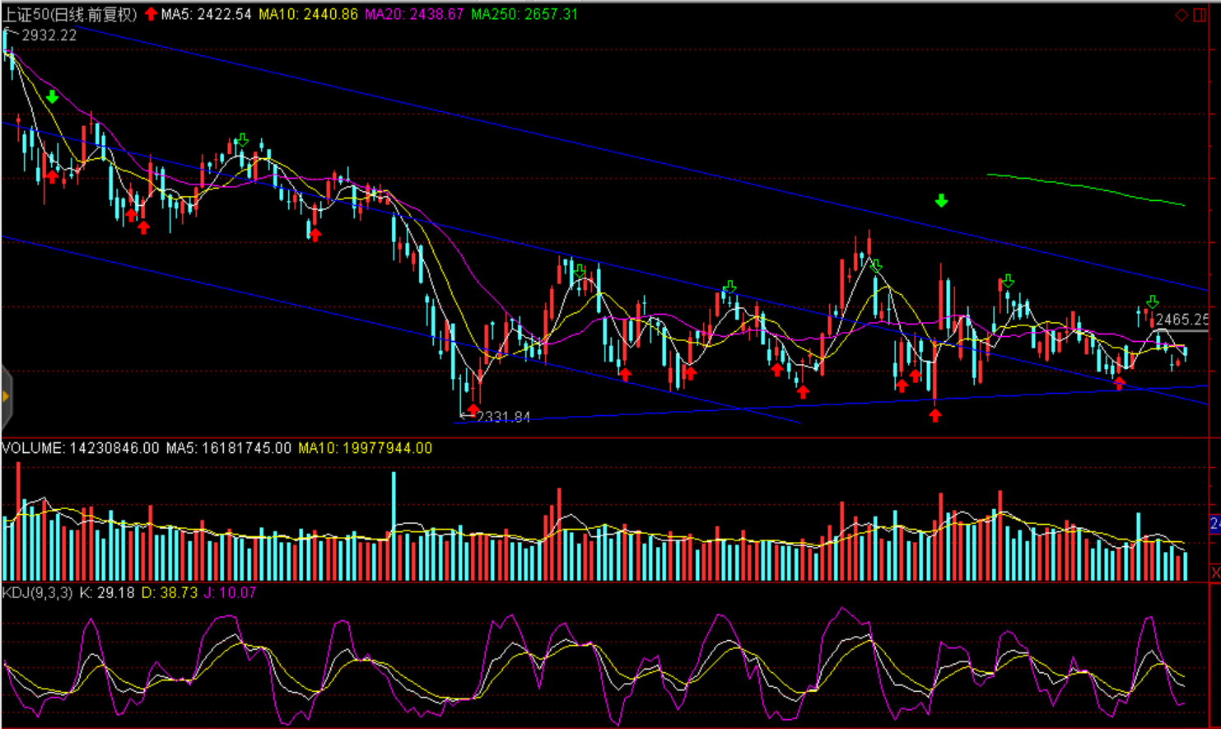
Task: Select the magenta MA20 label
Action: coord(414,14)
